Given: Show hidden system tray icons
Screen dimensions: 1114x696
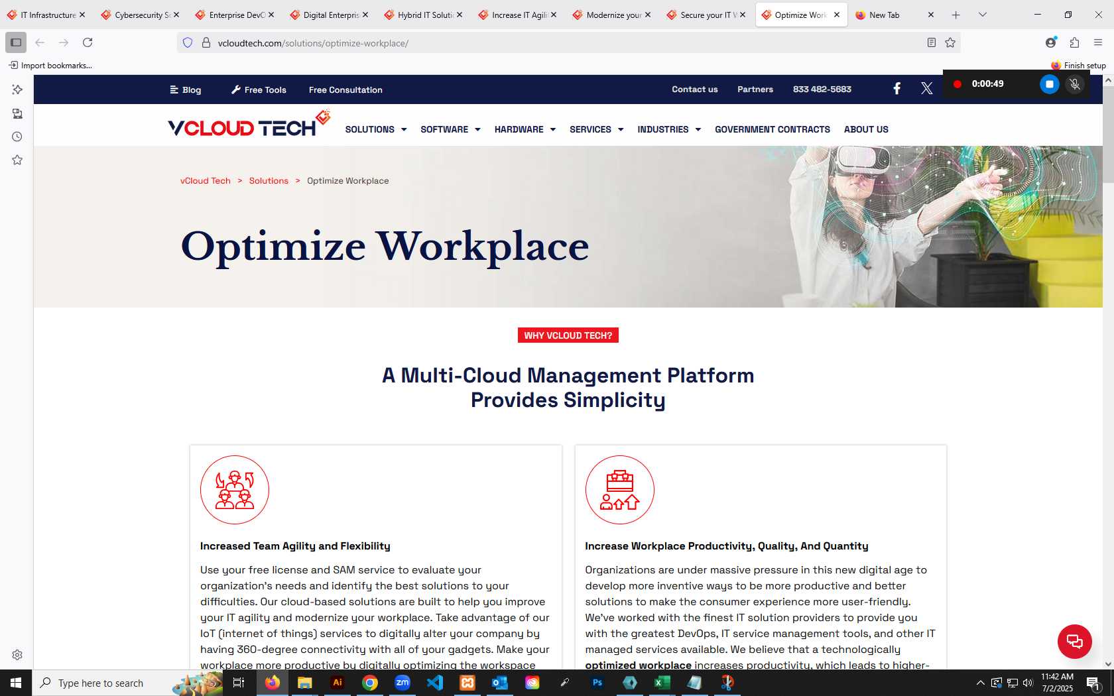Looking at the screenshot, I should (980, 683).
